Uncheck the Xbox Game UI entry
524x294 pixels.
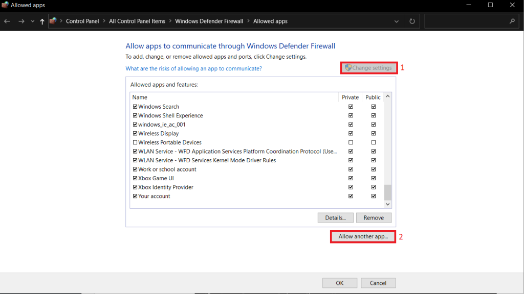click(135, 178)
